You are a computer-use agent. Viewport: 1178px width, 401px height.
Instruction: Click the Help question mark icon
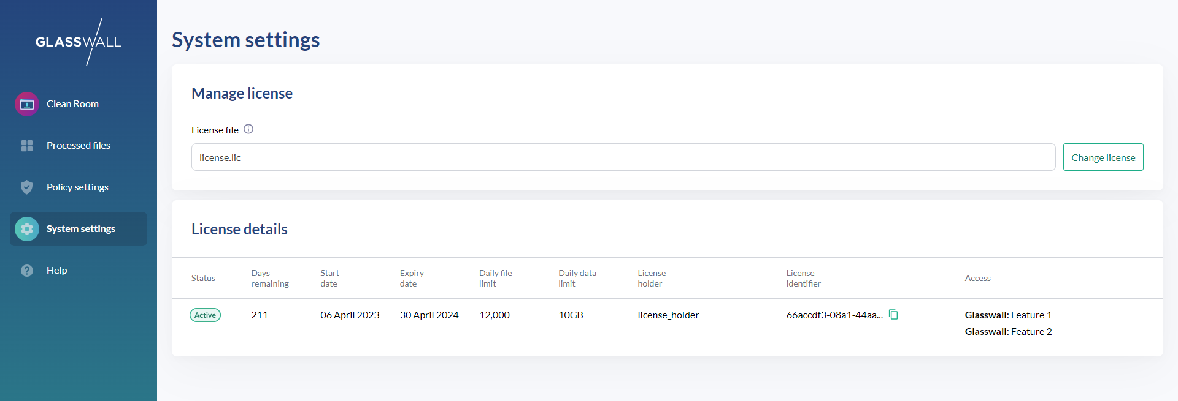pyautogui.click(x=27, y=271)
